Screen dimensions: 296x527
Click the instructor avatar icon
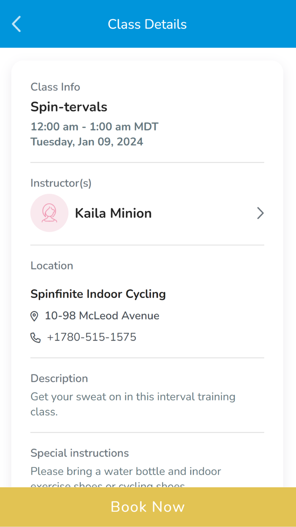(49, 213)
